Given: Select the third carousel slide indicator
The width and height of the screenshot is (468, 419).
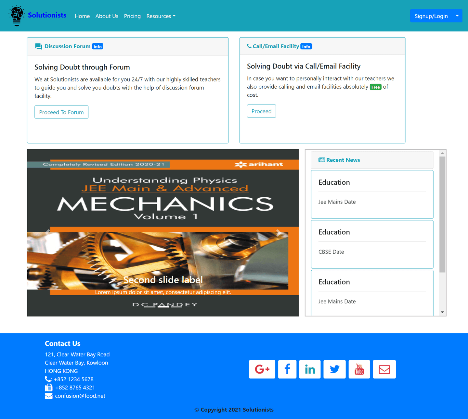Looking at the screenshot, I should click(x=176, y=306).
